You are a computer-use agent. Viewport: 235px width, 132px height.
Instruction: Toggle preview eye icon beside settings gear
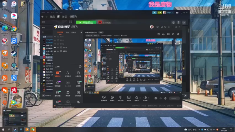tap(160, 98)
